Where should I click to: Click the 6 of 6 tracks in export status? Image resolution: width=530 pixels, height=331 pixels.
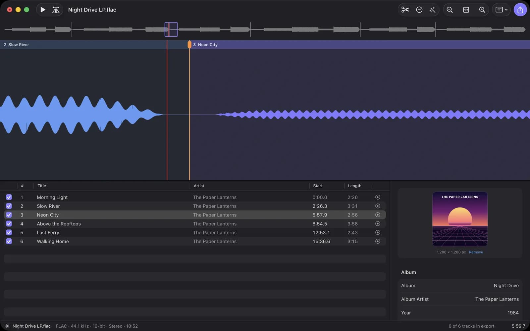[x=471, y=326]
